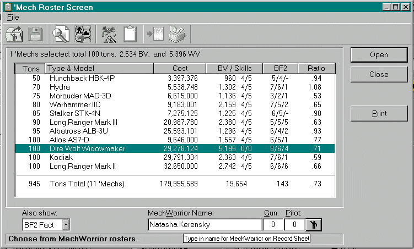Sort by Cost column header
Image resolution: width=414 pixels, height=249 pixels.
coord(180,69)
